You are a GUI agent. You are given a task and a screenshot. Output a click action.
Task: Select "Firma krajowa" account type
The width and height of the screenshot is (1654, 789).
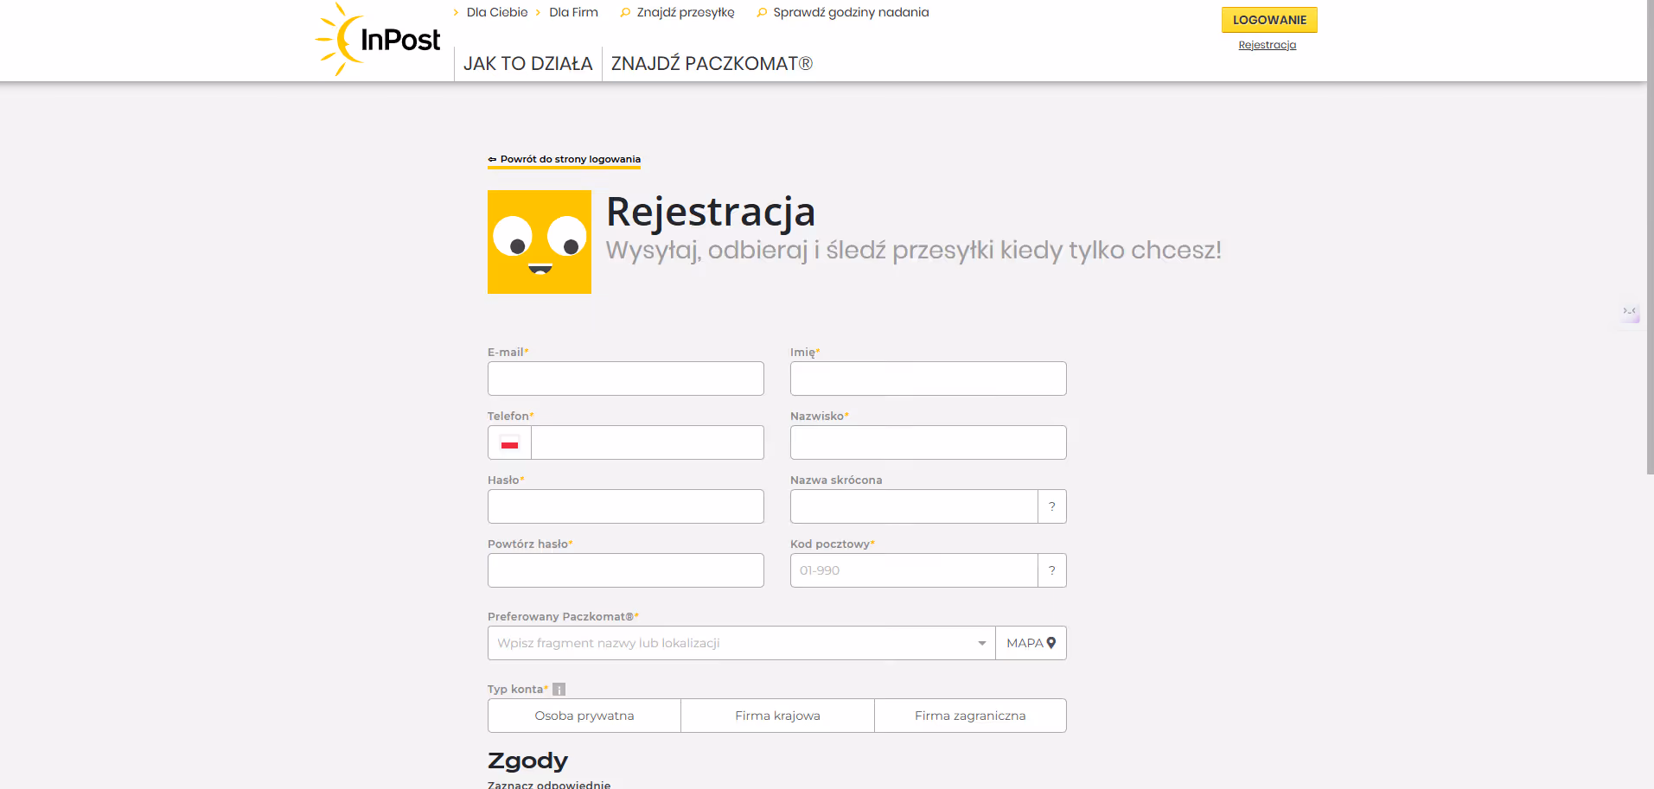777,716
